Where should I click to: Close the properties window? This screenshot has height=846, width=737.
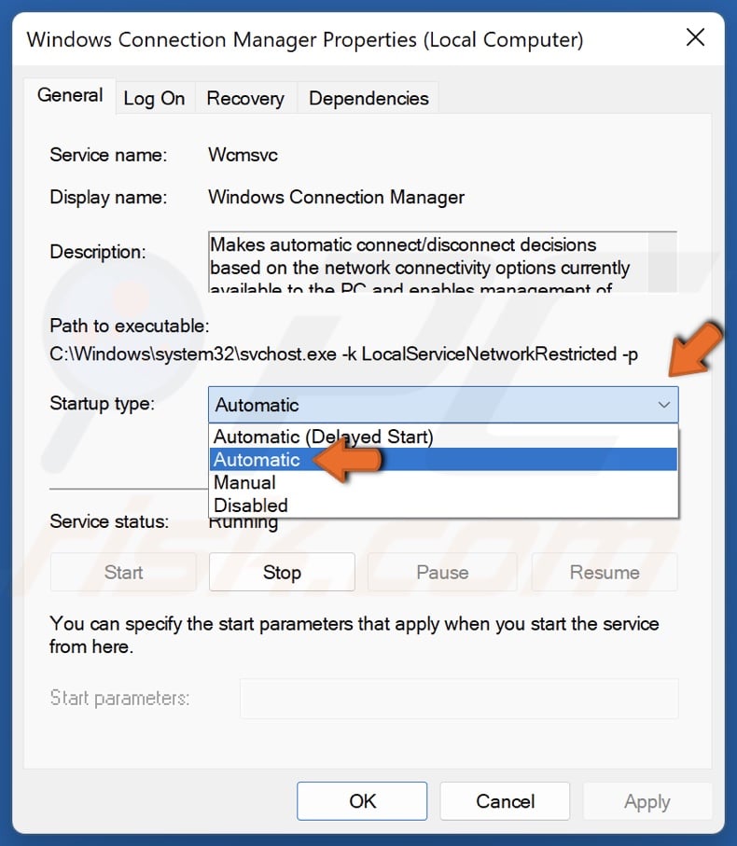click(695, 38)
